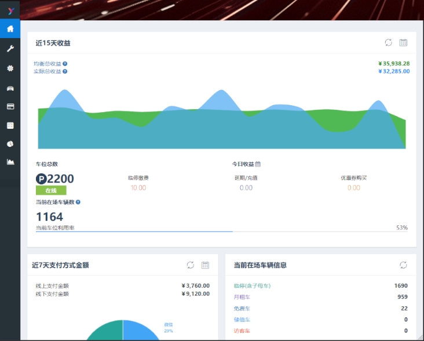Open the gear settings sidebar icon
Viewport: 424px width, 341px height.
pyautogui.click(x=10, y=68)
